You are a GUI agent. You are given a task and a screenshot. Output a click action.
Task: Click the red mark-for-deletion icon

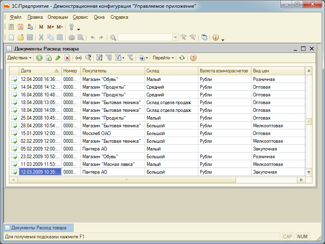tap(67, 58)
